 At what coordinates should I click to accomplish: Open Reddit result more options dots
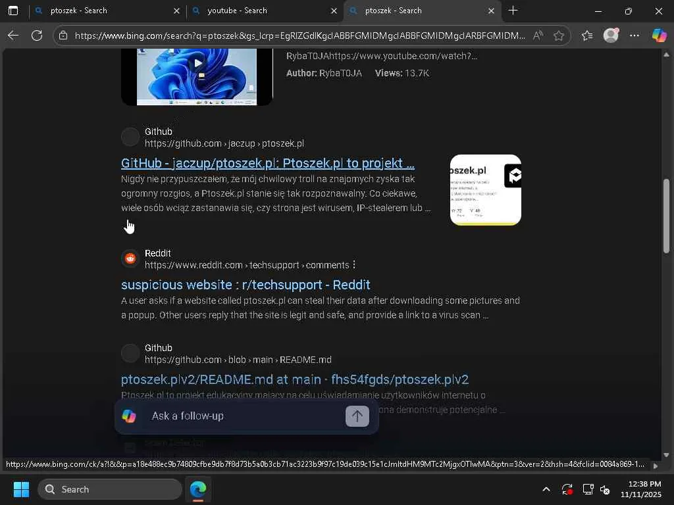(354, 264)
